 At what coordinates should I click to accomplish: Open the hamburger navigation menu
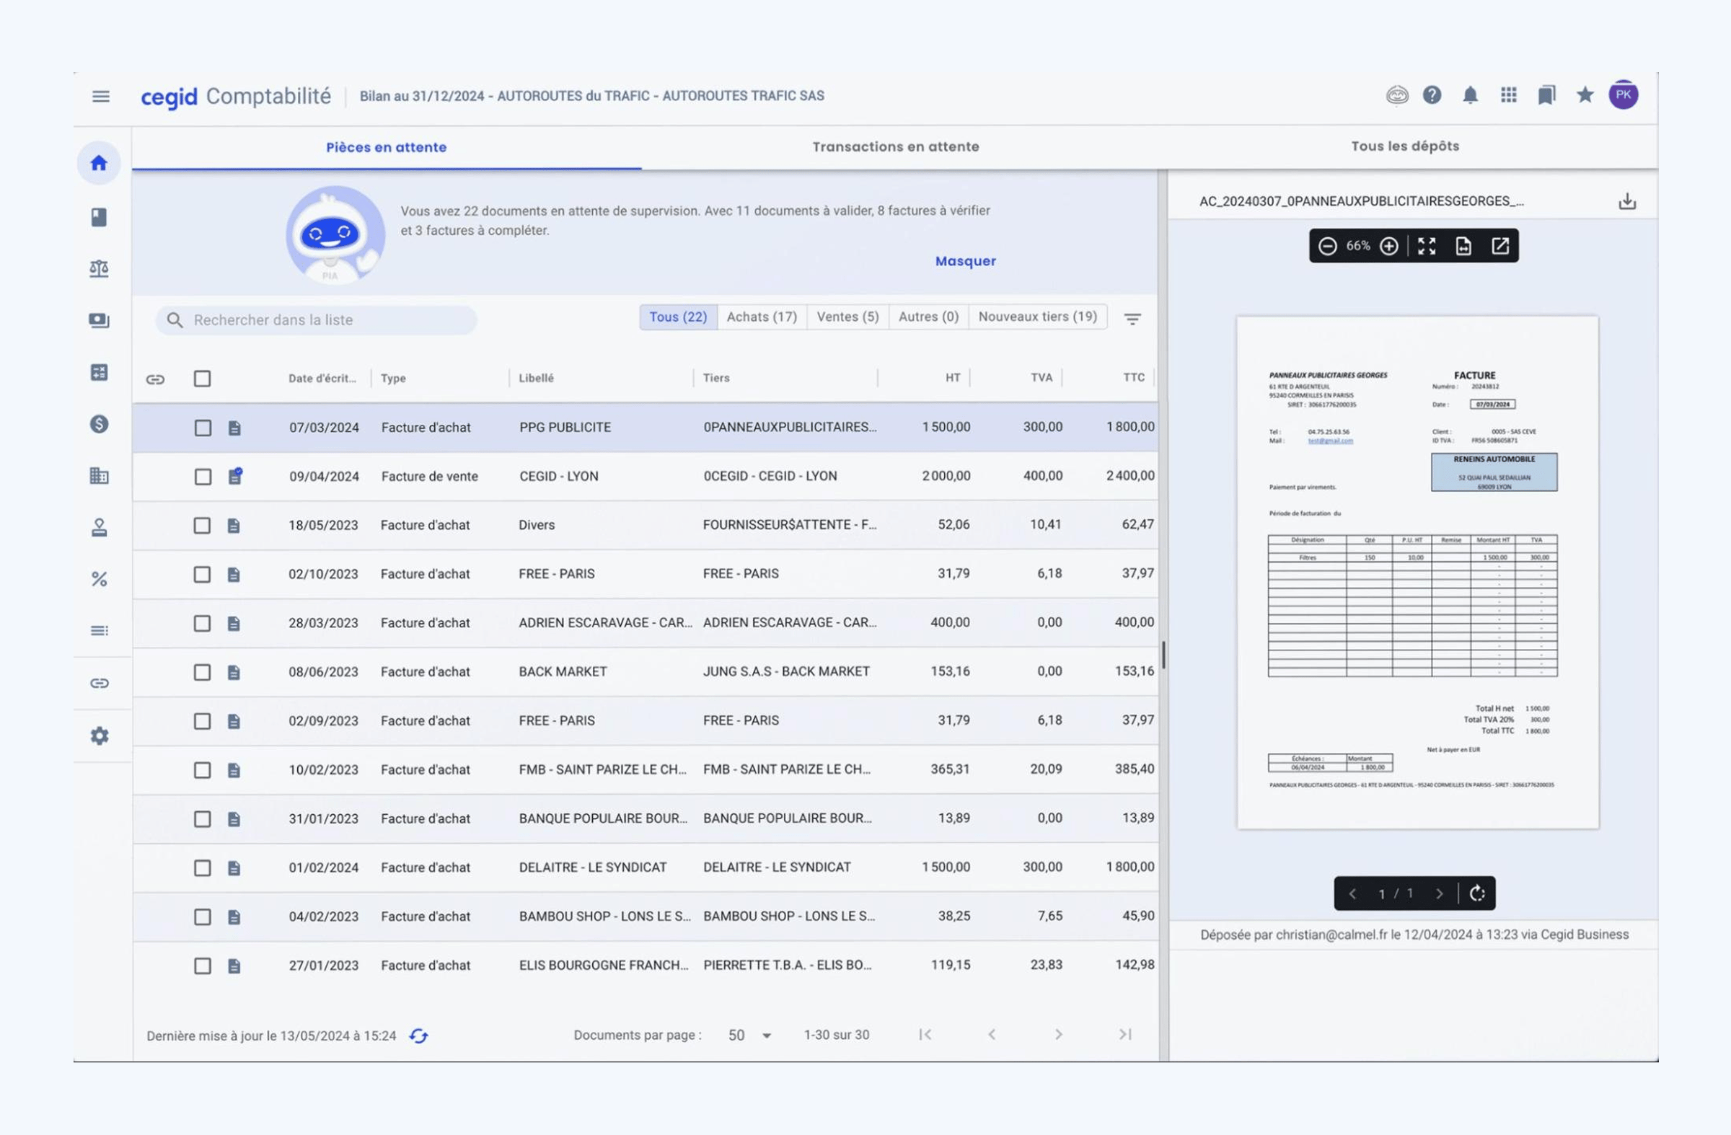pos(101,96)
